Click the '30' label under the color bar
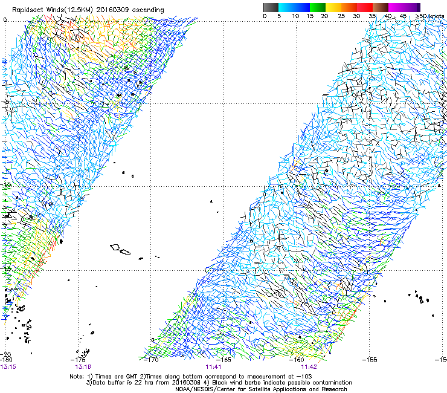The width and height of the screenshot is (447, 393). (x=356, y=16)
